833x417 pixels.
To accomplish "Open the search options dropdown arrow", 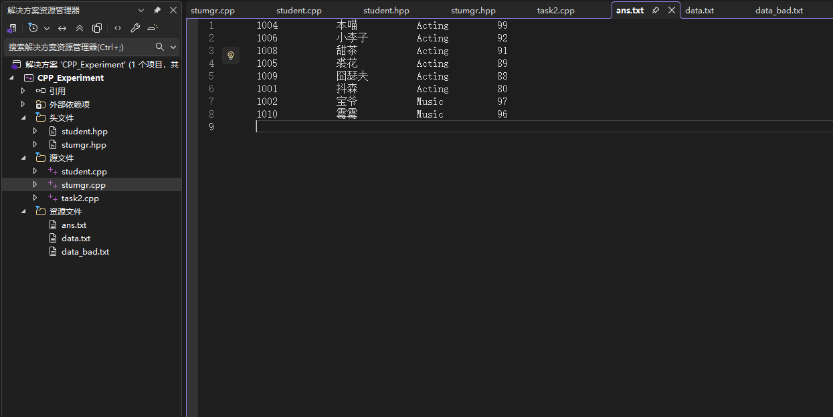I will click(x=173, y=47).
